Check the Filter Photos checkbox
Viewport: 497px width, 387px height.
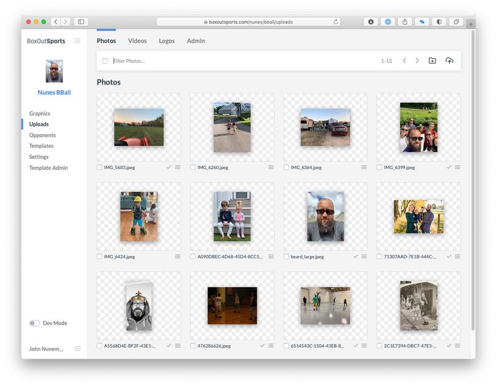click(105, 60)
